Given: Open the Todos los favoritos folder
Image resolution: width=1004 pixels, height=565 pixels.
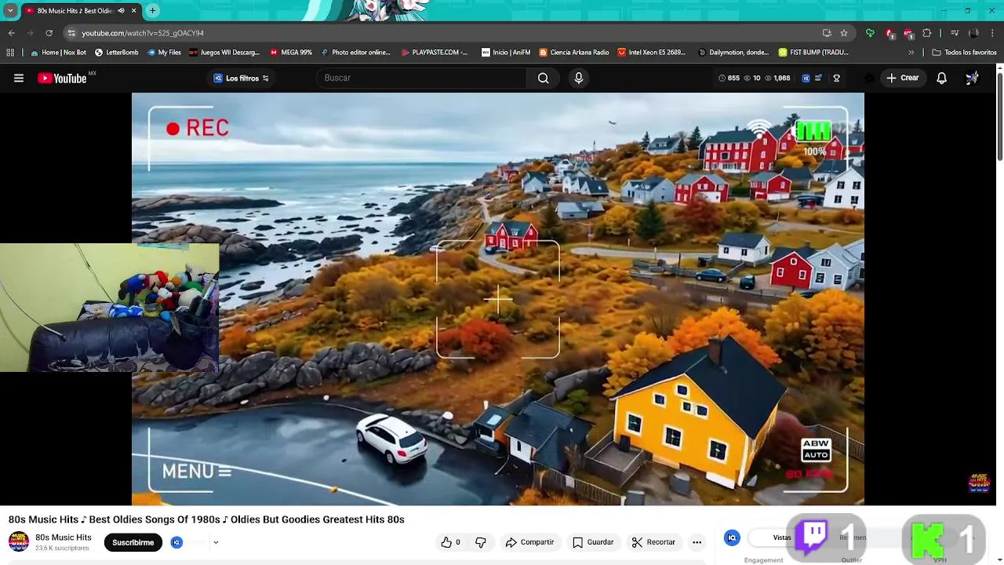Looking at the screenshot, I should coord(964,53).
